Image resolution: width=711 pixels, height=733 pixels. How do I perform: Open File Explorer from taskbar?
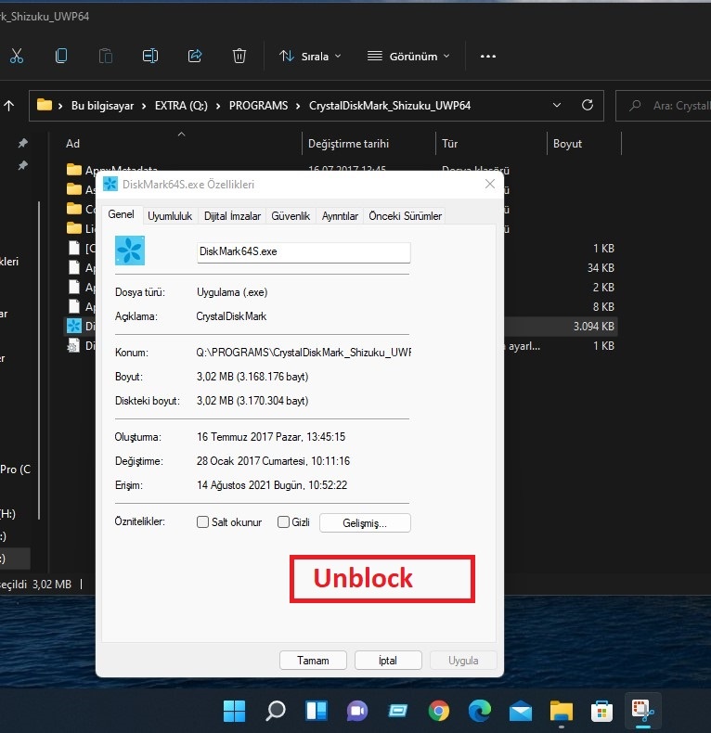(x=562, y=711)
